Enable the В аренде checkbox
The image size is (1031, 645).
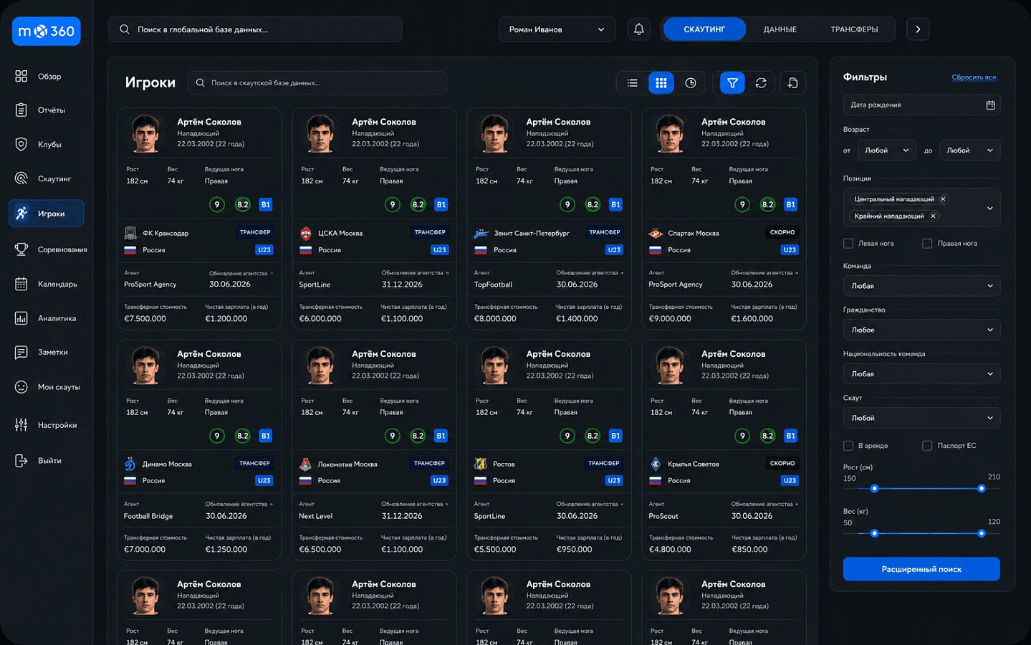(848, 446)
